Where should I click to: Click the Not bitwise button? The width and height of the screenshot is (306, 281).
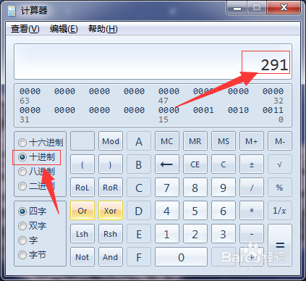coord(82,257)
